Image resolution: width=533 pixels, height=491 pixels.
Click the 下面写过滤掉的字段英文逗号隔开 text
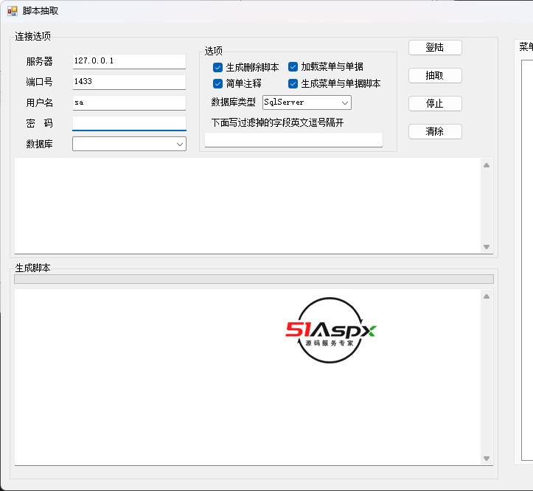pos(277,122)
